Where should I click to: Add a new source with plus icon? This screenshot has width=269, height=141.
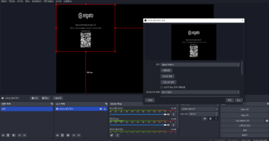click(x=57, y=135)
